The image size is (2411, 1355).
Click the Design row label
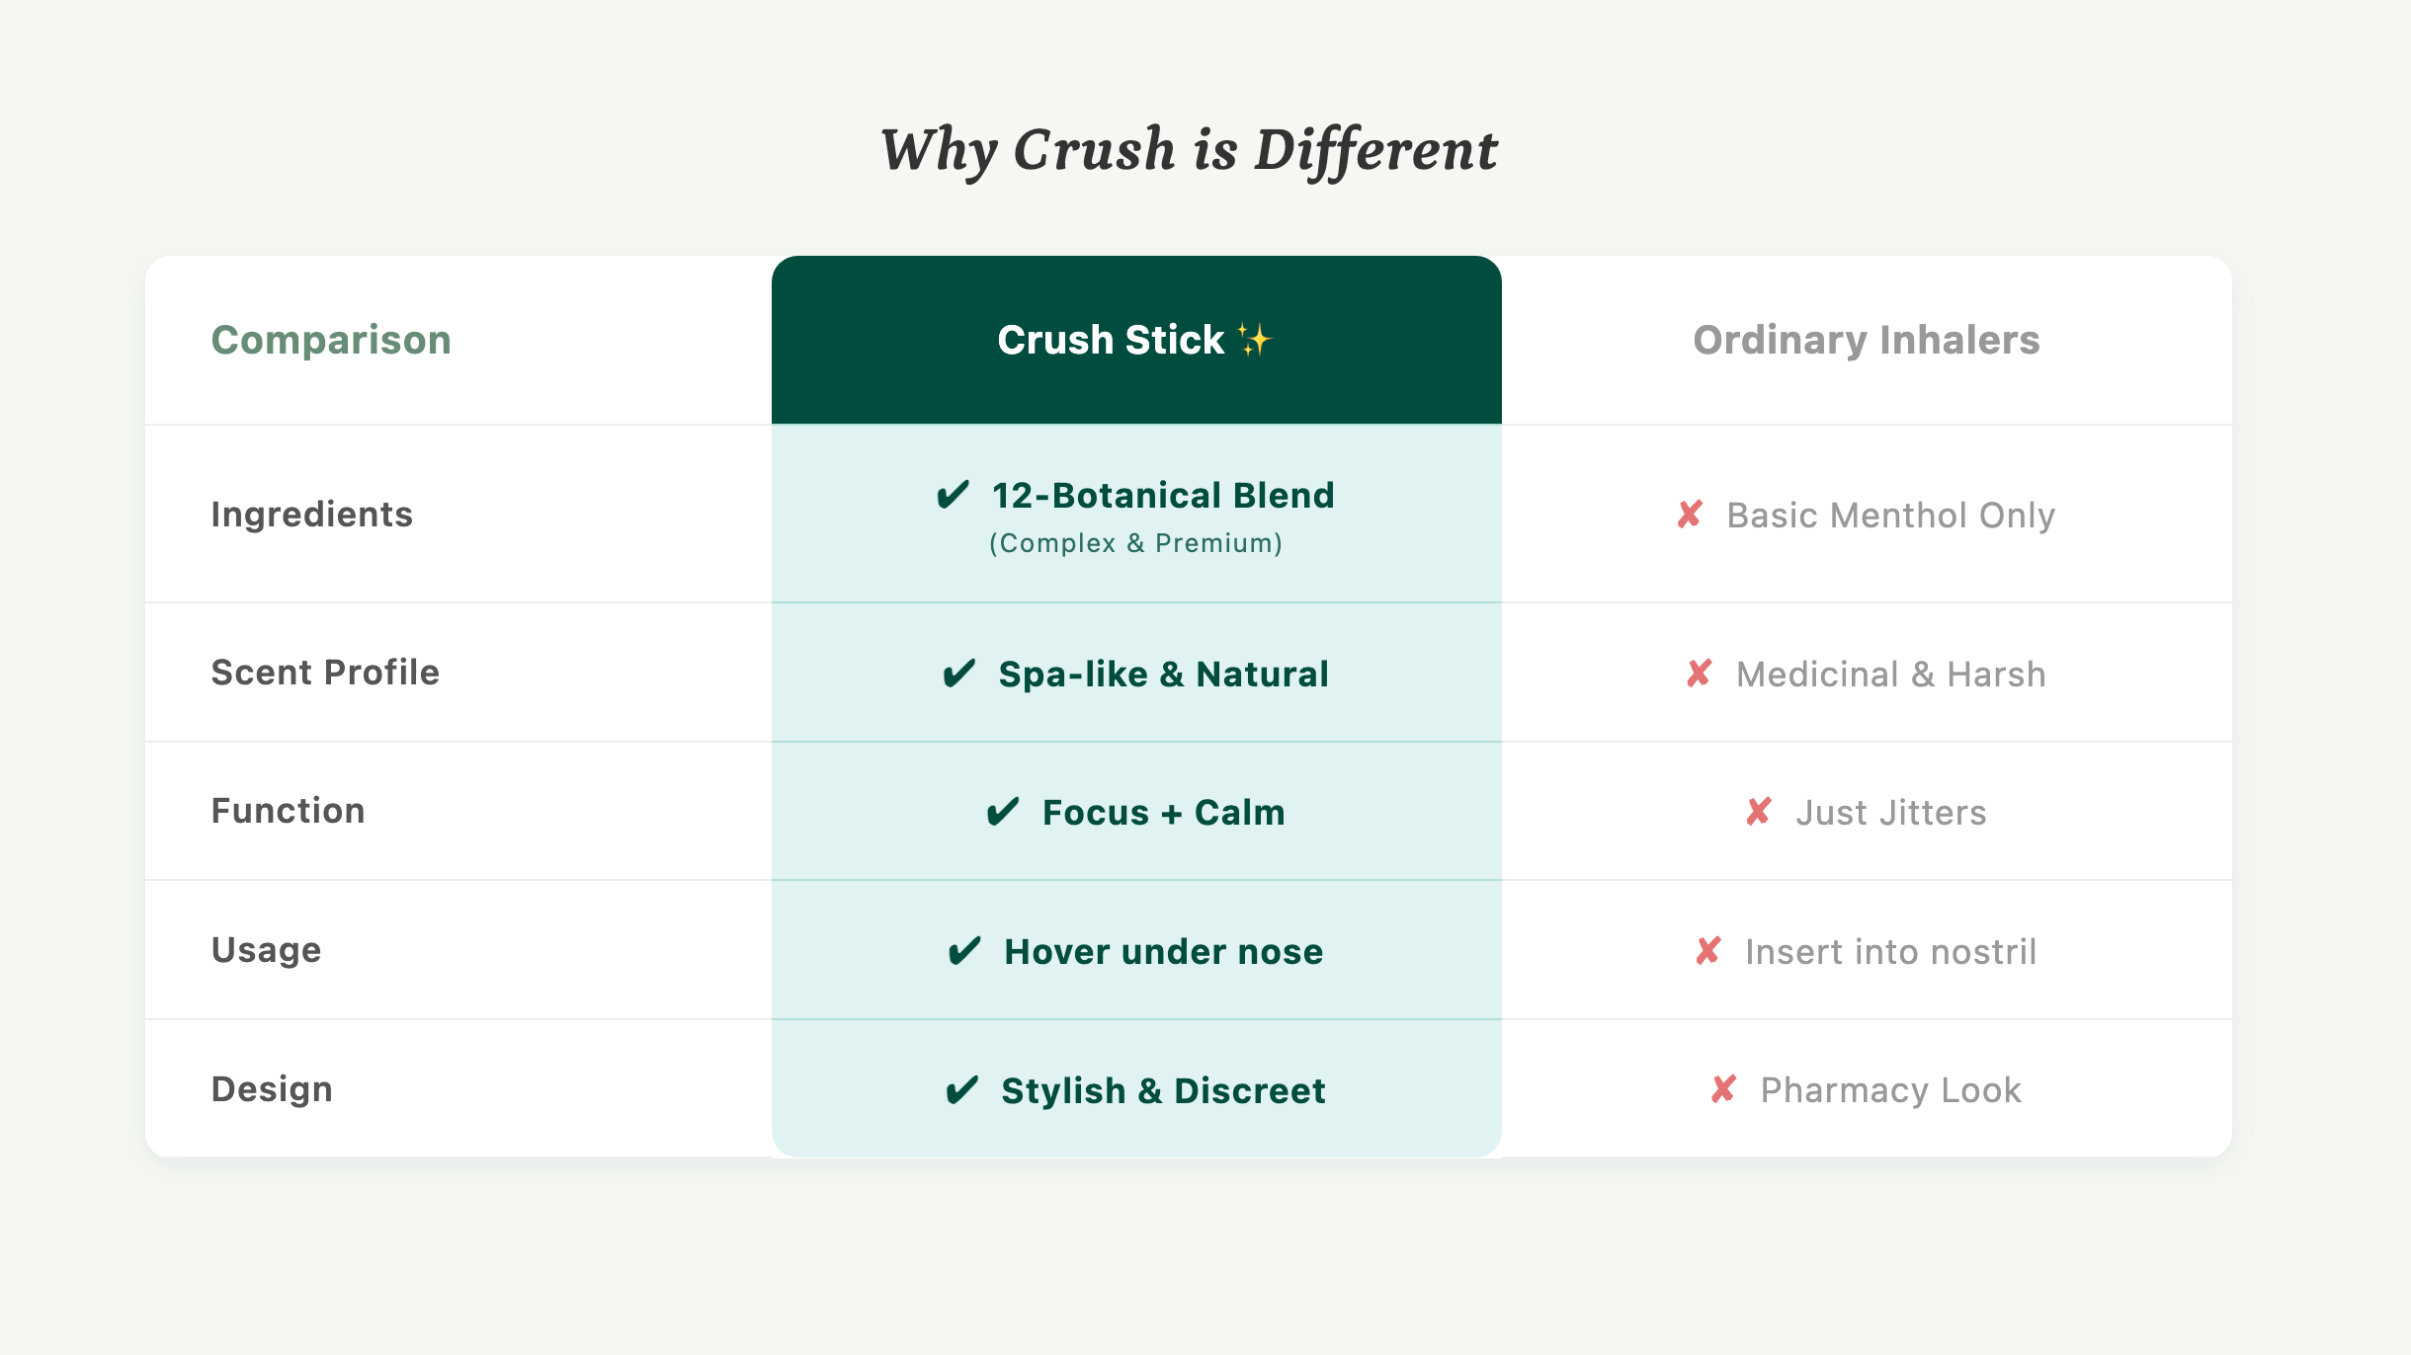pyautogui.click(x=273, y=1089)
